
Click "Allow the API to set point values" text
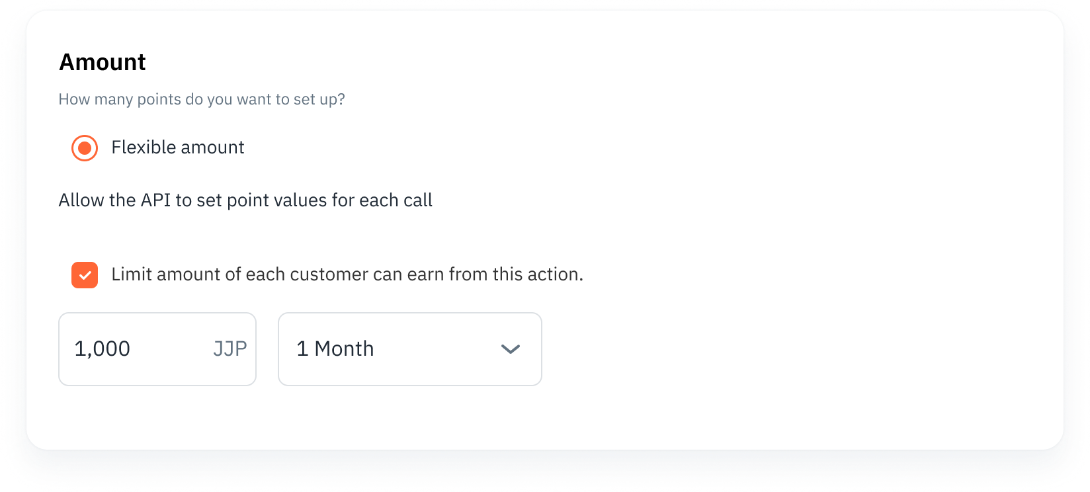[x=245, y=200]
